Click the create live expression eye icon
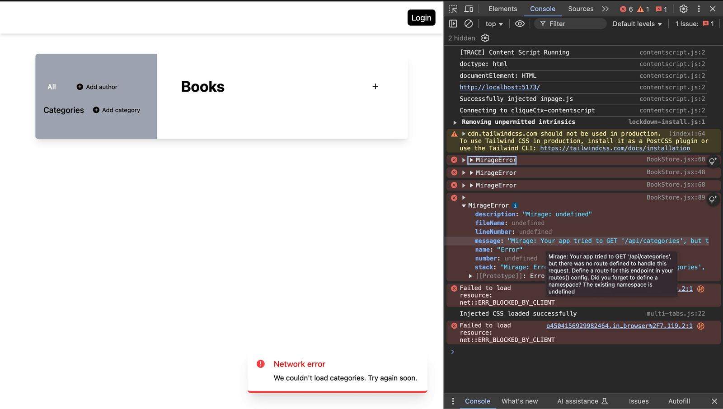723x409 pixels. coord(519,23)
